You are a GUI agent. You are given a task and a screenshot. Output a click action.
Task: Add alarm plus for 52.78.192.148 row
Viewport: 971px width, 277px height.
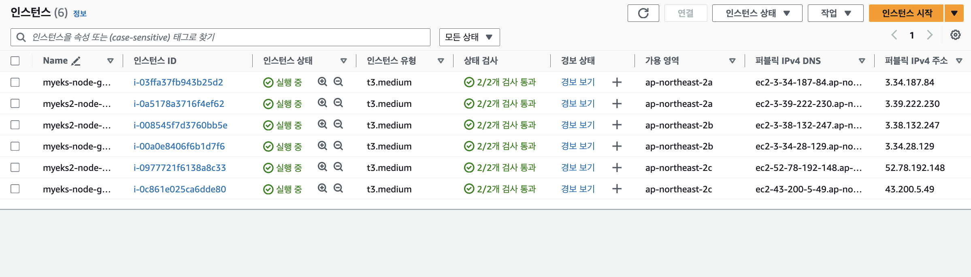pos(617,167)
